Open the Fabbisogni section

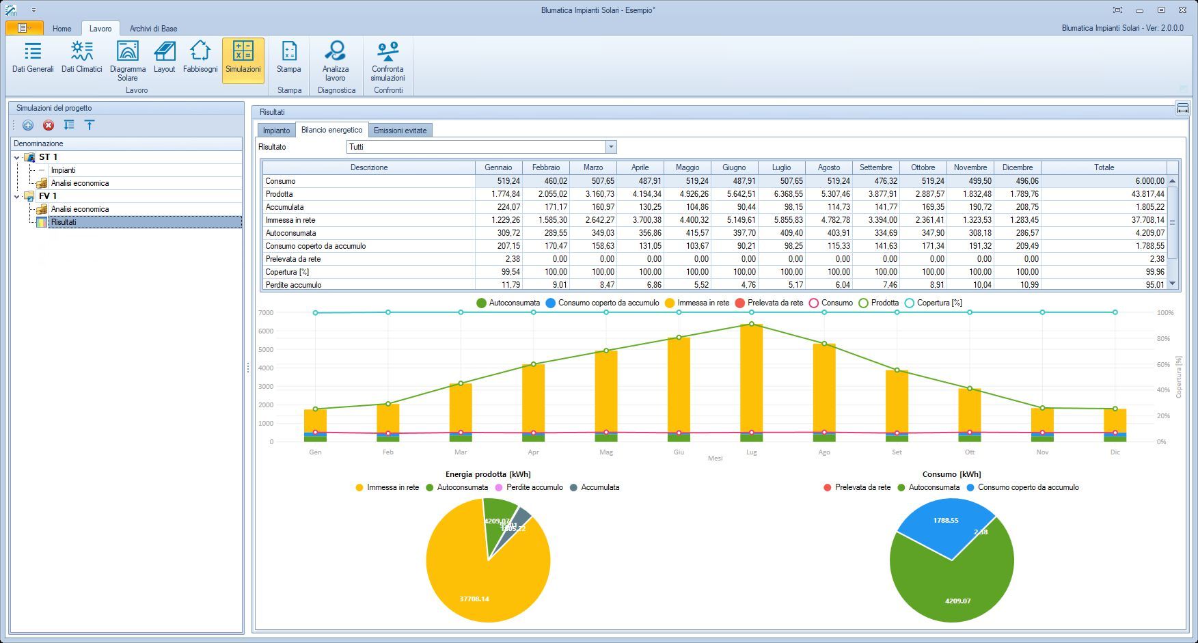200,57
